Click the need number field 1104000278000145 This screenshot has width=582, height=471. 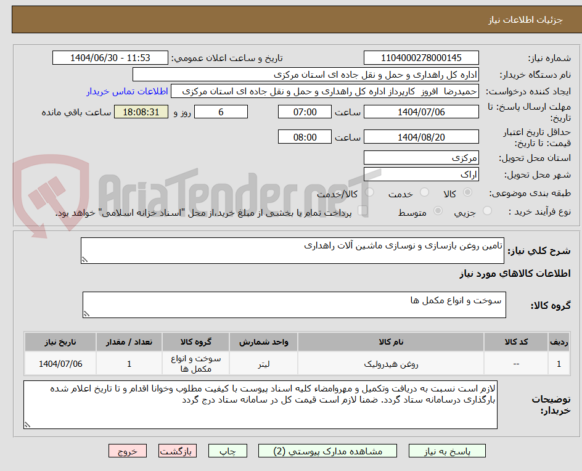[x=421, y=57]
